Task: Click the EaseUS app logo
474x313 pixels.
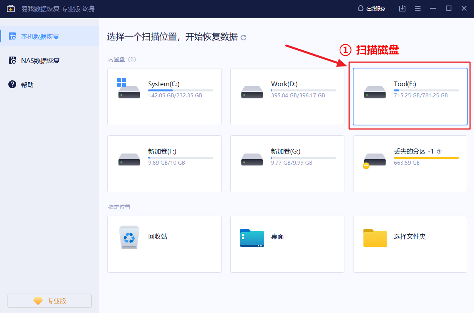Action: [10, 8]
